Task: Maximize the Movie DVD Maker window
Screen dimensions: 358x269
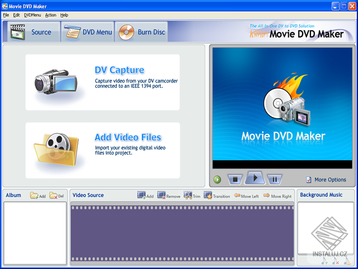Action: (x=344, y=6)
